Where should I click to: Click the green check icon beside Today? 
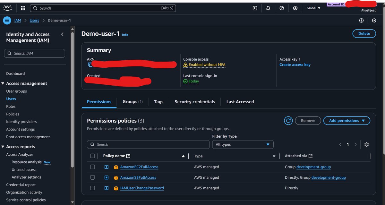185,81
